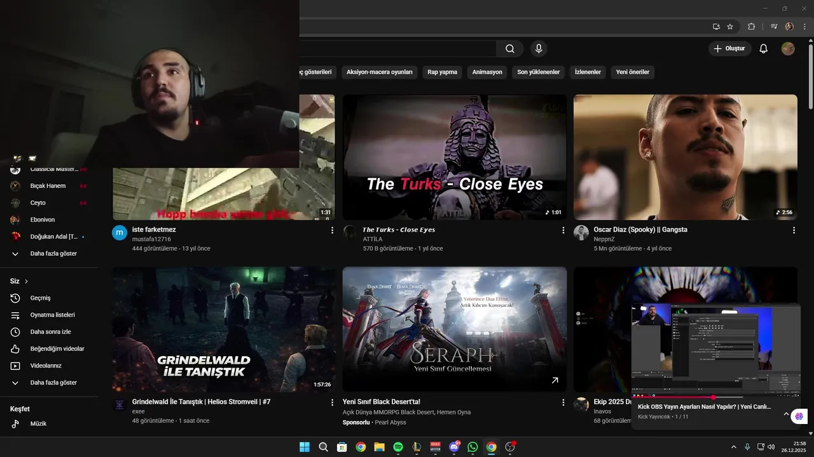This screenshot has width=814, height=457.
Task: Open the mustafa12716 channel link
Action: (x=151, y=239)
